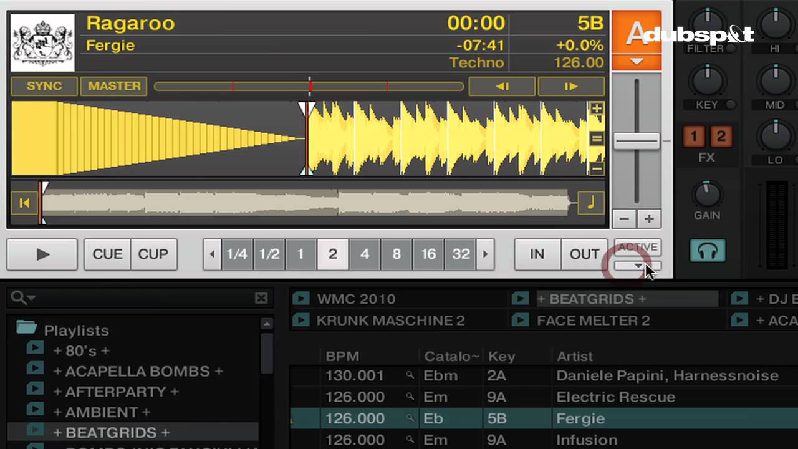Select loop size 2 beats

332,254
